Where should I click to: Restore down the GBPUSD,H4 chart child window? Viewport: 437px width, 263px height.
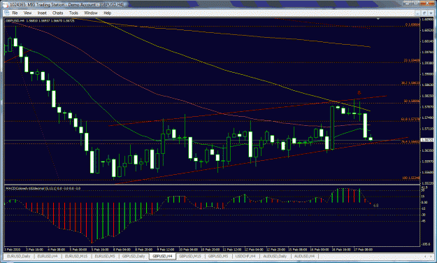click(424, 13)
